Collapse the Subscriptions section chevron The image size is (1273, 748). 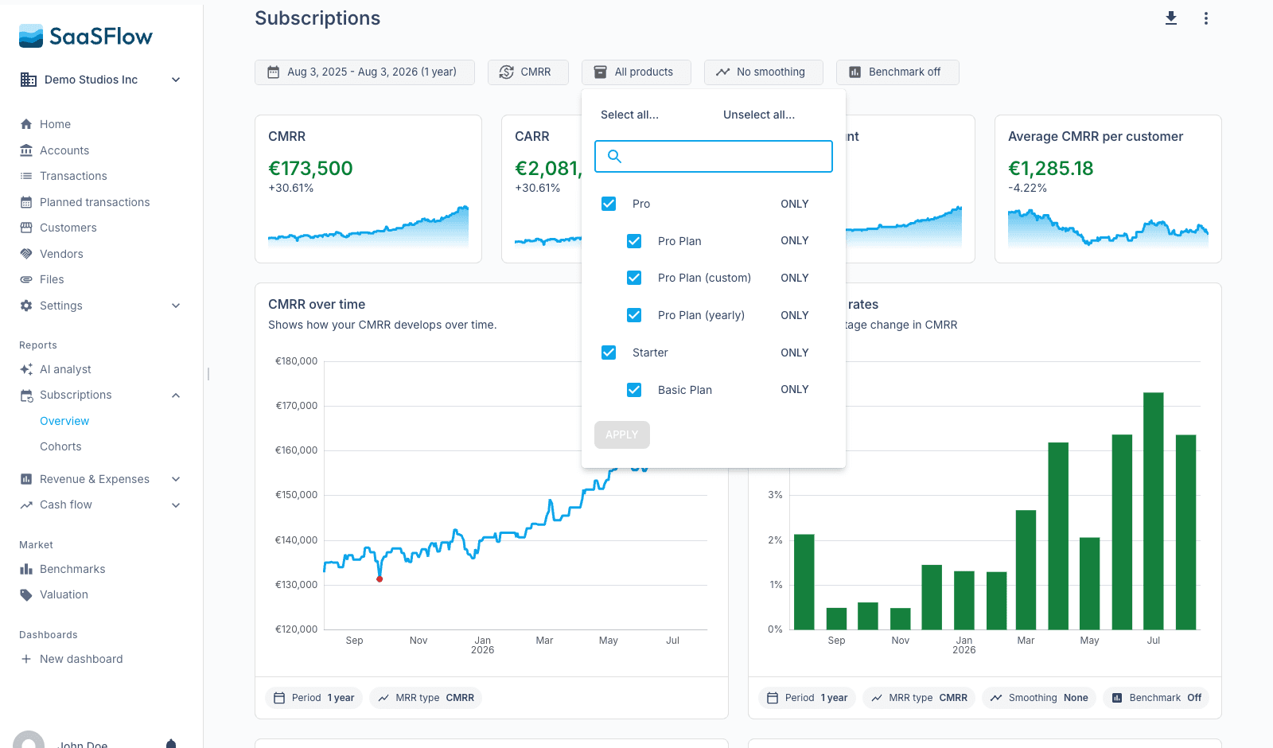click(176, 395)
